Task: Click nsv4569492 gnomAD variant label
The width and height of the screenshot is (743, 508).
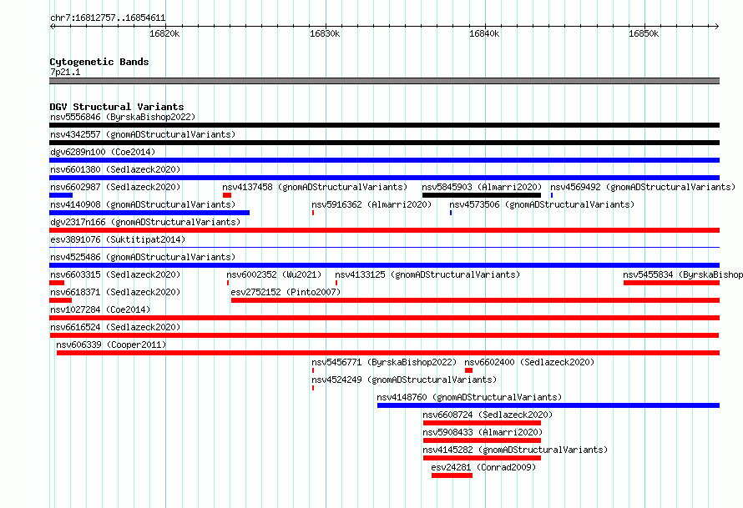Action: [x=643, y=187]
